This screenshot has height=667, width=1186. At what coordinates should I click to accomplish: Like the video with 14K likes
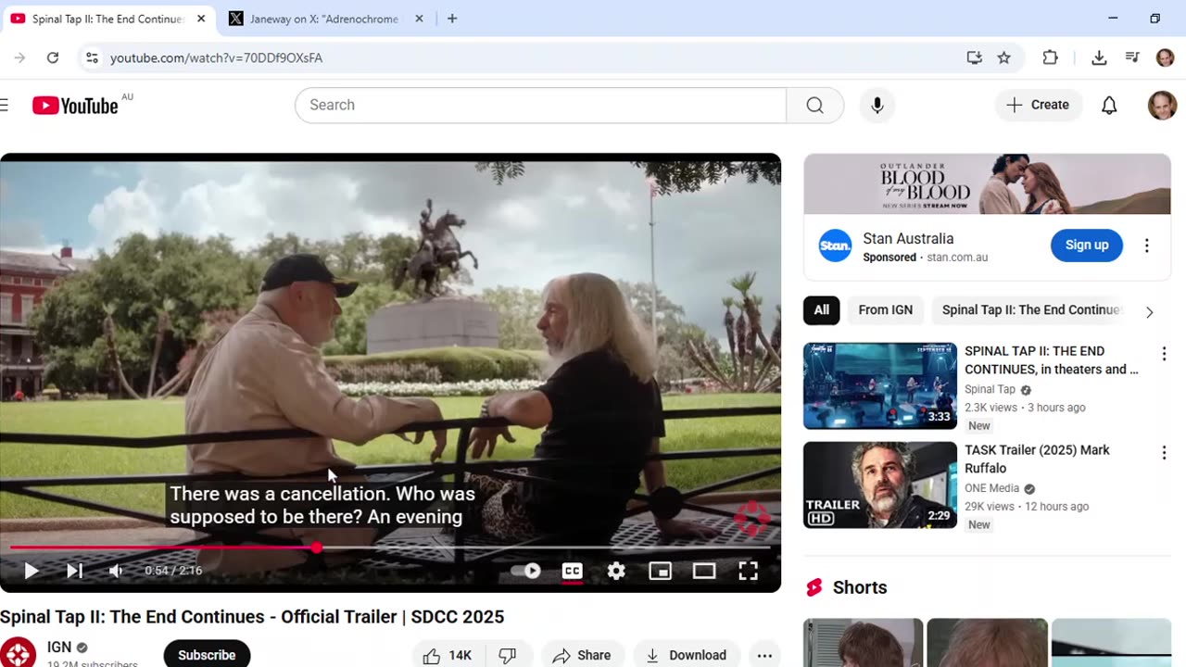448,655
